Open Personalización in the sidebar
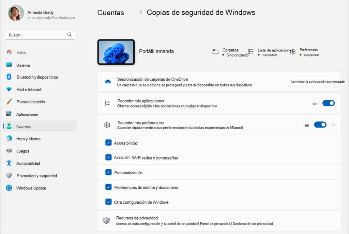The height and width of the screenshot is (234, 349). click(x=30, y=102)
